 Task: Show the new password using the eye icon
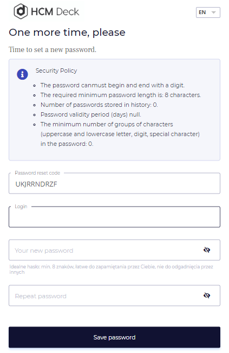click(206, 250)
